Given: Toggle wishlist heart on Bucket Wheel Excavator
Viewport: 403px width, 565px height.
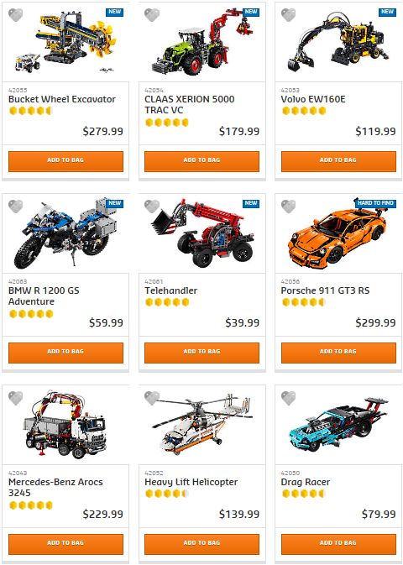Looking at the screenshot, I should pos(15,15).
